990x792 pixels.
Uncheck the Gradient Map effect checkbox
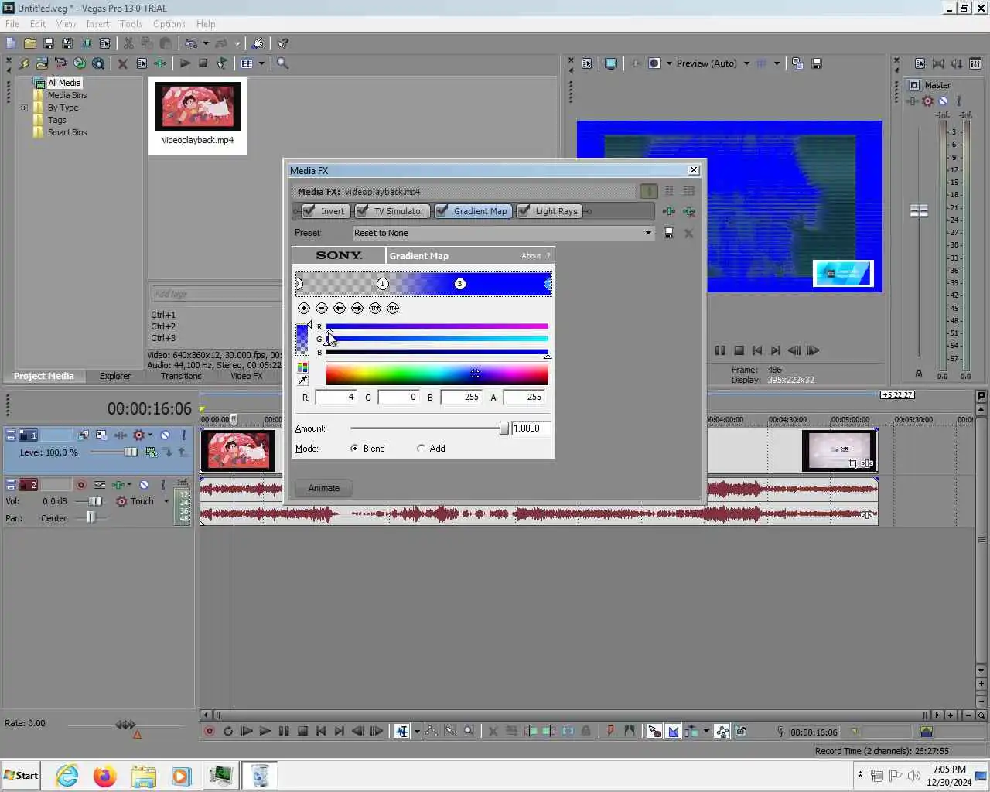[442, 211]
